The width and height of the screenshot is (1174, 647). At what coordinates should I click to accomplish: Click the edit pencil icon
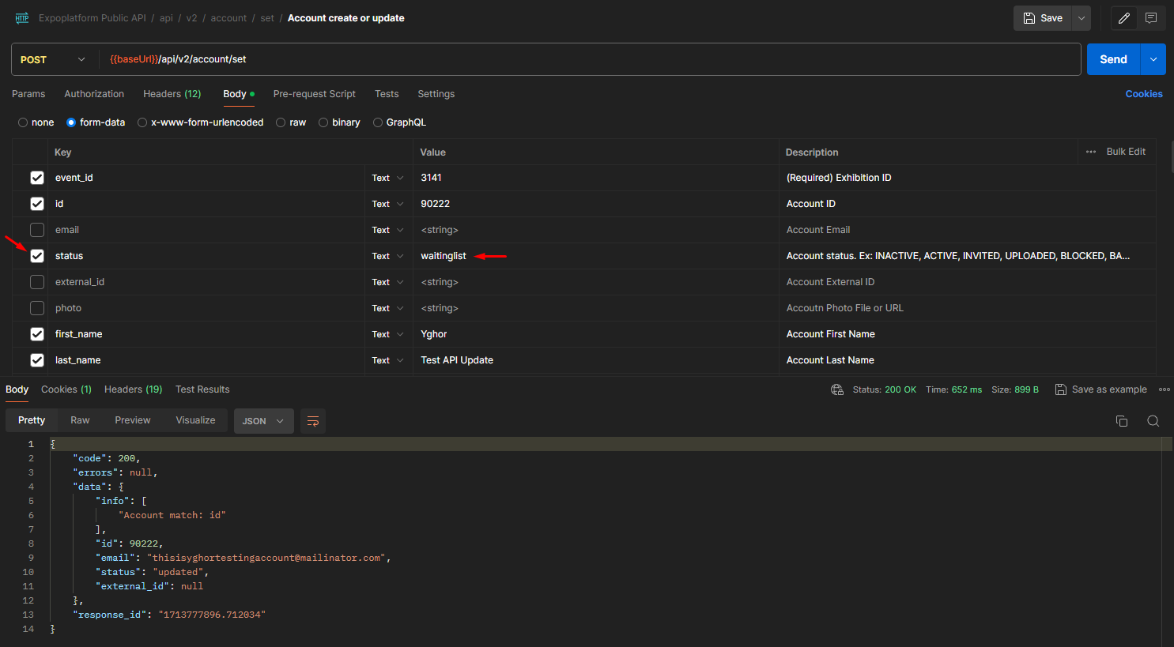pyautogui.click(x=1123, y=18)
